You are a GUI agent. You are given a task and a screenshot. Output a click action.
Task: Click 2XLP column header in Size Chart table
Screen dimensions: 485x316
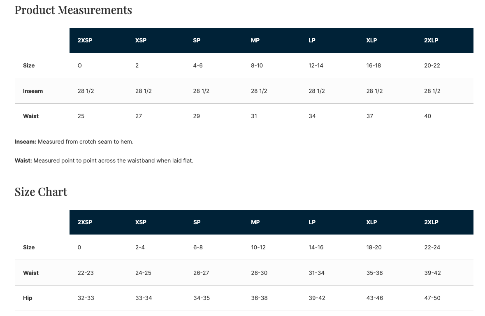431,222
